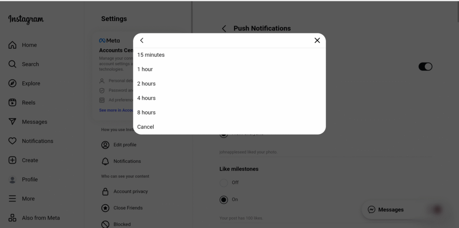Viewport: 459px width, 228px height.
Task: Close the pause duration dialog
Action: (317, 41)
